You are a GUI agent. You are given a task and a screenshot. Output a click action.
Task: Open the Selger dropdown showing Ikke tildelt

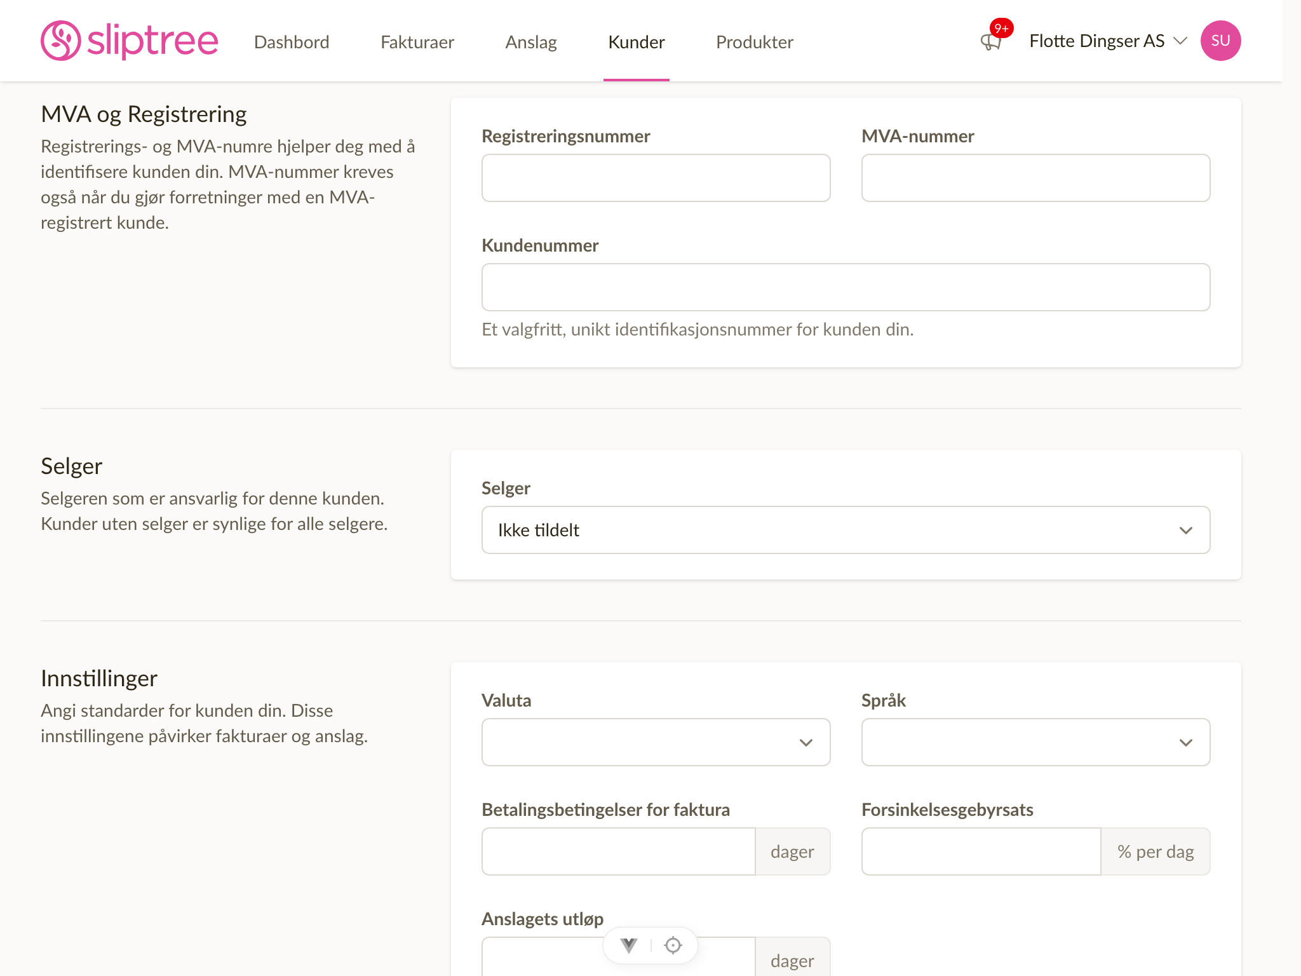[x=846, y=530]
